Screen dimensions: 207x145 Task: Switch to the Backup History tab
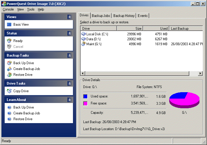[x=124, y=16]
